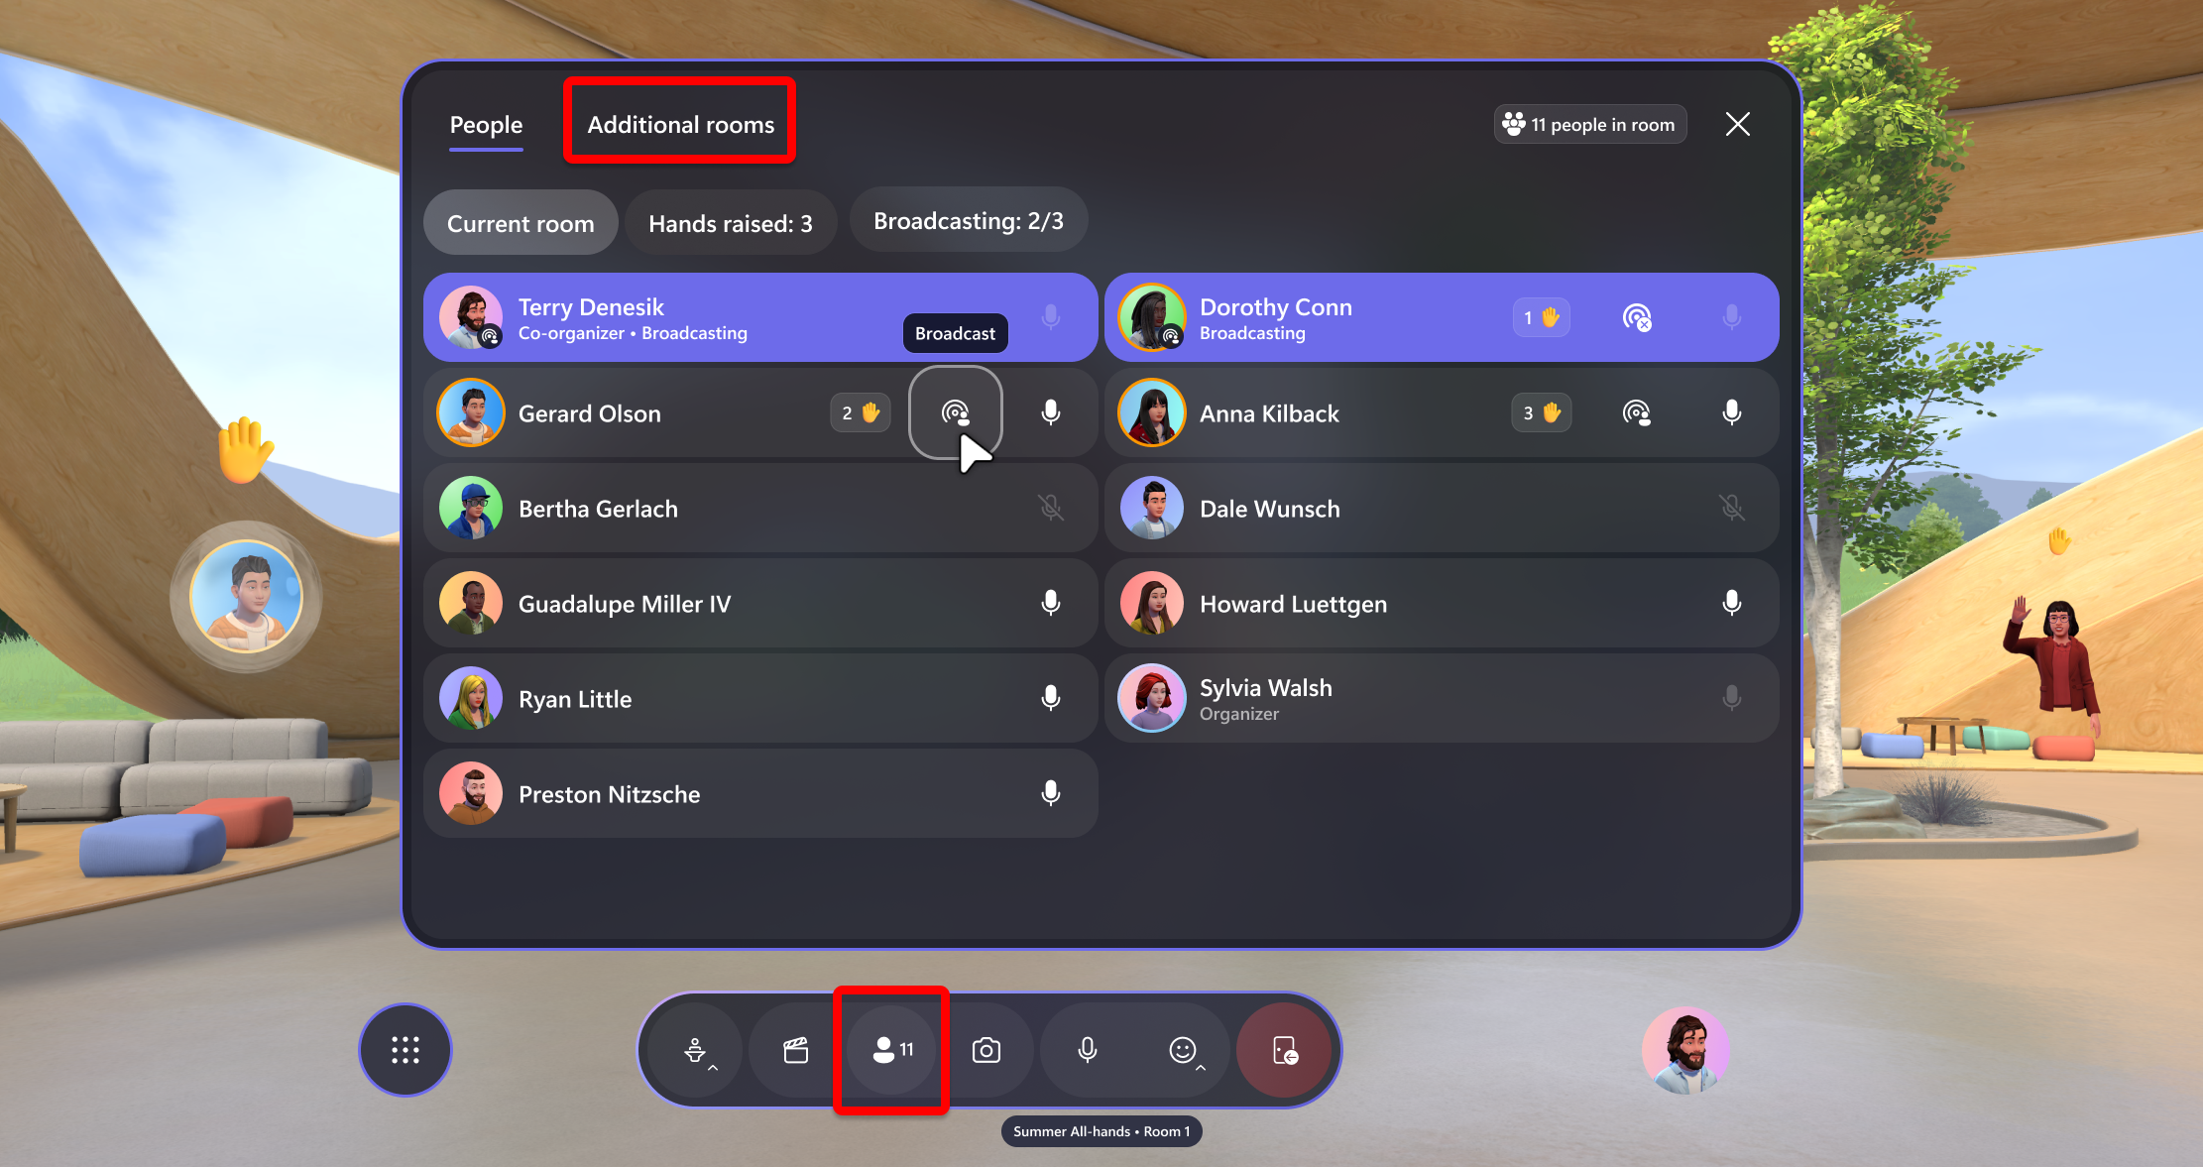Switch to the People tab
2203x1167 pixels.
tap(484, 124)
